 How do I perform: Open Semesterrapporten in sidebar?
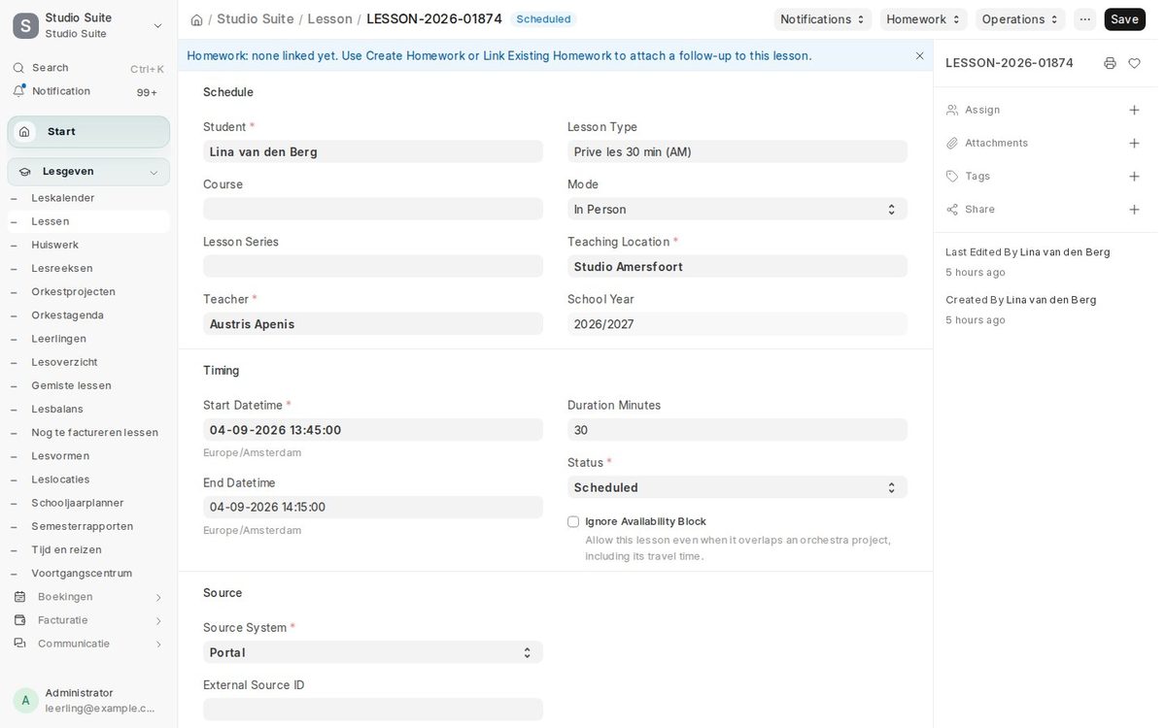[x=83, y=527]
